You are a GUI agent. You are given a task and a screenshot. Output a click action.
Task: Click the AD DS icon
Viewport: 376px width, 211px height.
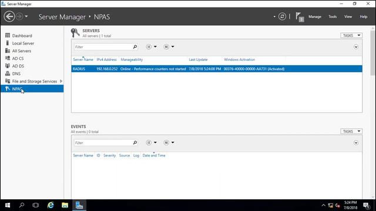8,66
